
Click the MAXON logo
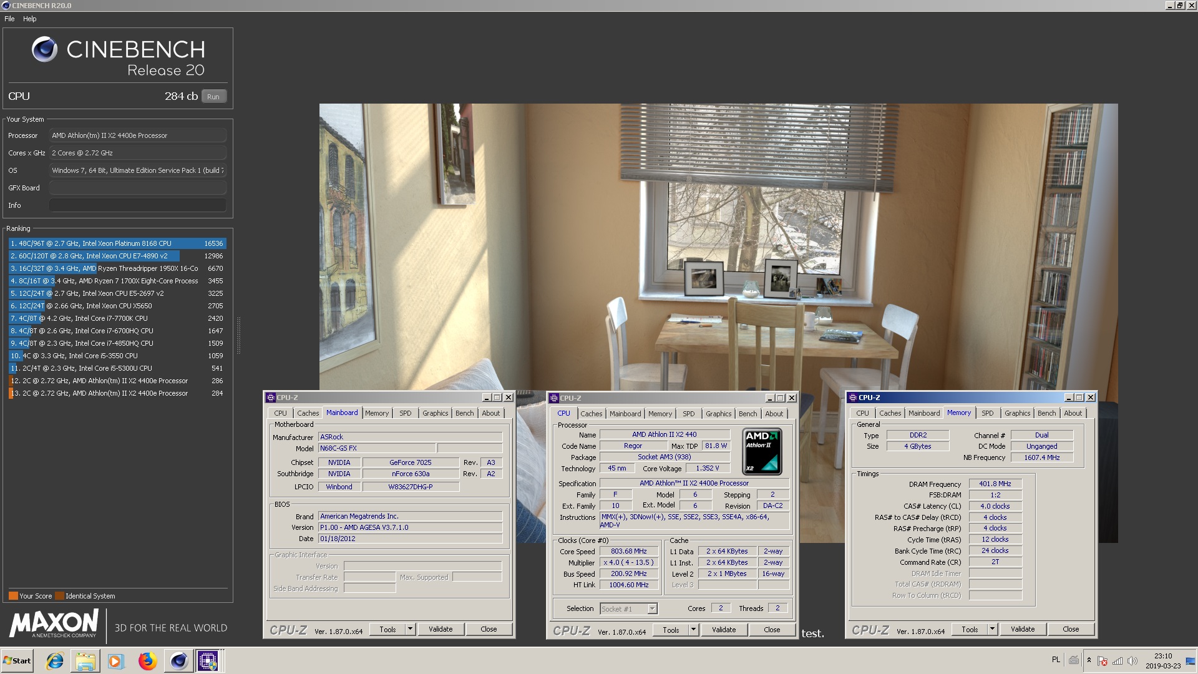(54, 623)
